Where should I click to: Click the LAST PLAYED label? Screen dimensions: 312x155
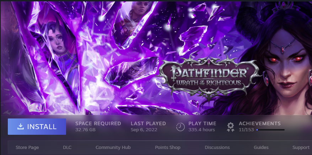(148, 123)
